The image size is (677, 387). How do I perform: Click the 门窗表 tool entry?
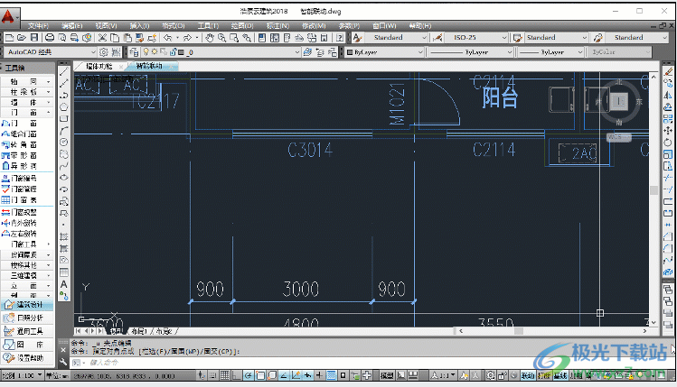click(20, 200)
